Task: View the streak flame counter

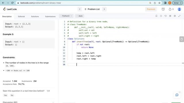Action: (171, 9)
